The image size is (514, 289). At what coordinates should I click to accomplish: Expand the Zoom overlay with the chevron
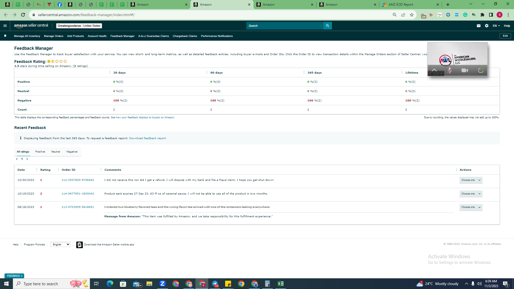tap(434, 70)
